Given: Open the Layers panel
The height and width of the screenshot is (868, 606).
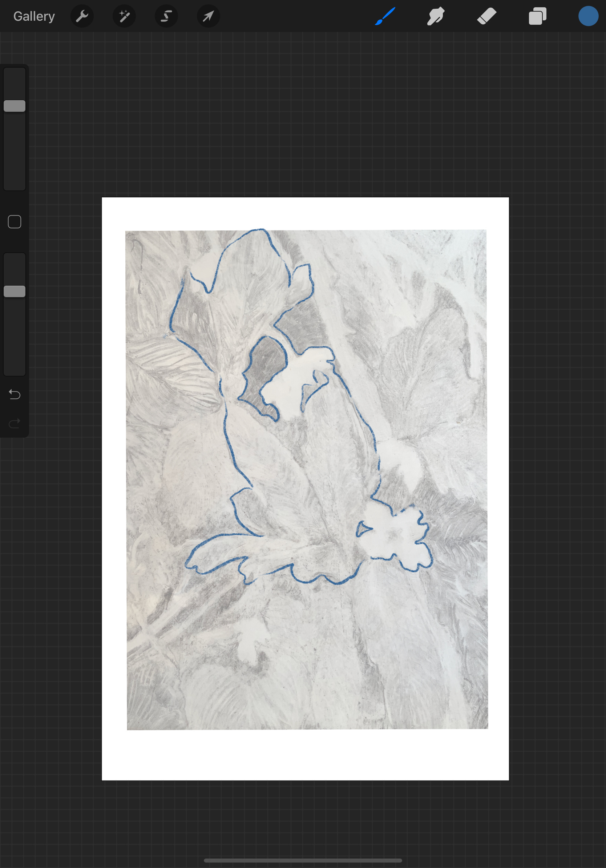Looking at the screenshot, I should pyautogui.click(x=537, y=16).
